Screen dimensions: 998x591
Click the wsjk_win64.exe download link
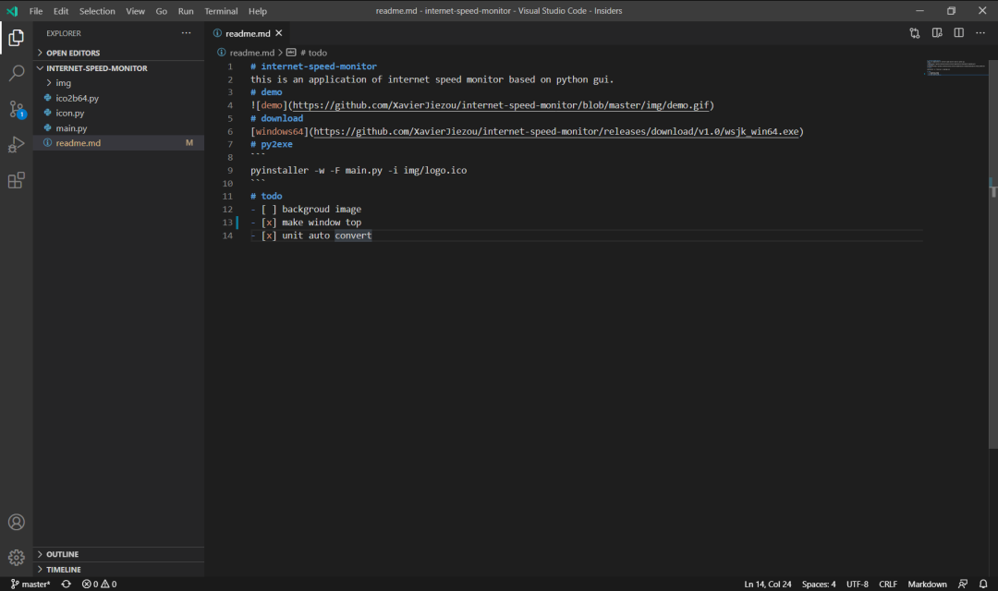(x=555, y=132)
